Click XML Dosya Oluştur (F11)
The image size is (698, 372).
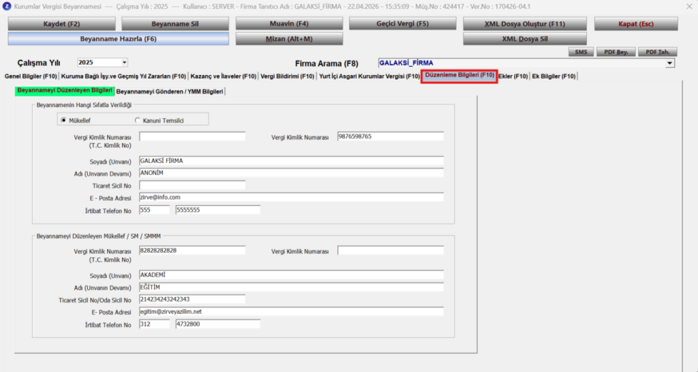click(x=525, y=24)
